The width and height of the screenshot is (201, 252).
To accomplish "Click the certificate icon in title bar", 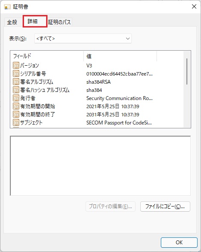I will pyautogui.click(x=7, y=7).
